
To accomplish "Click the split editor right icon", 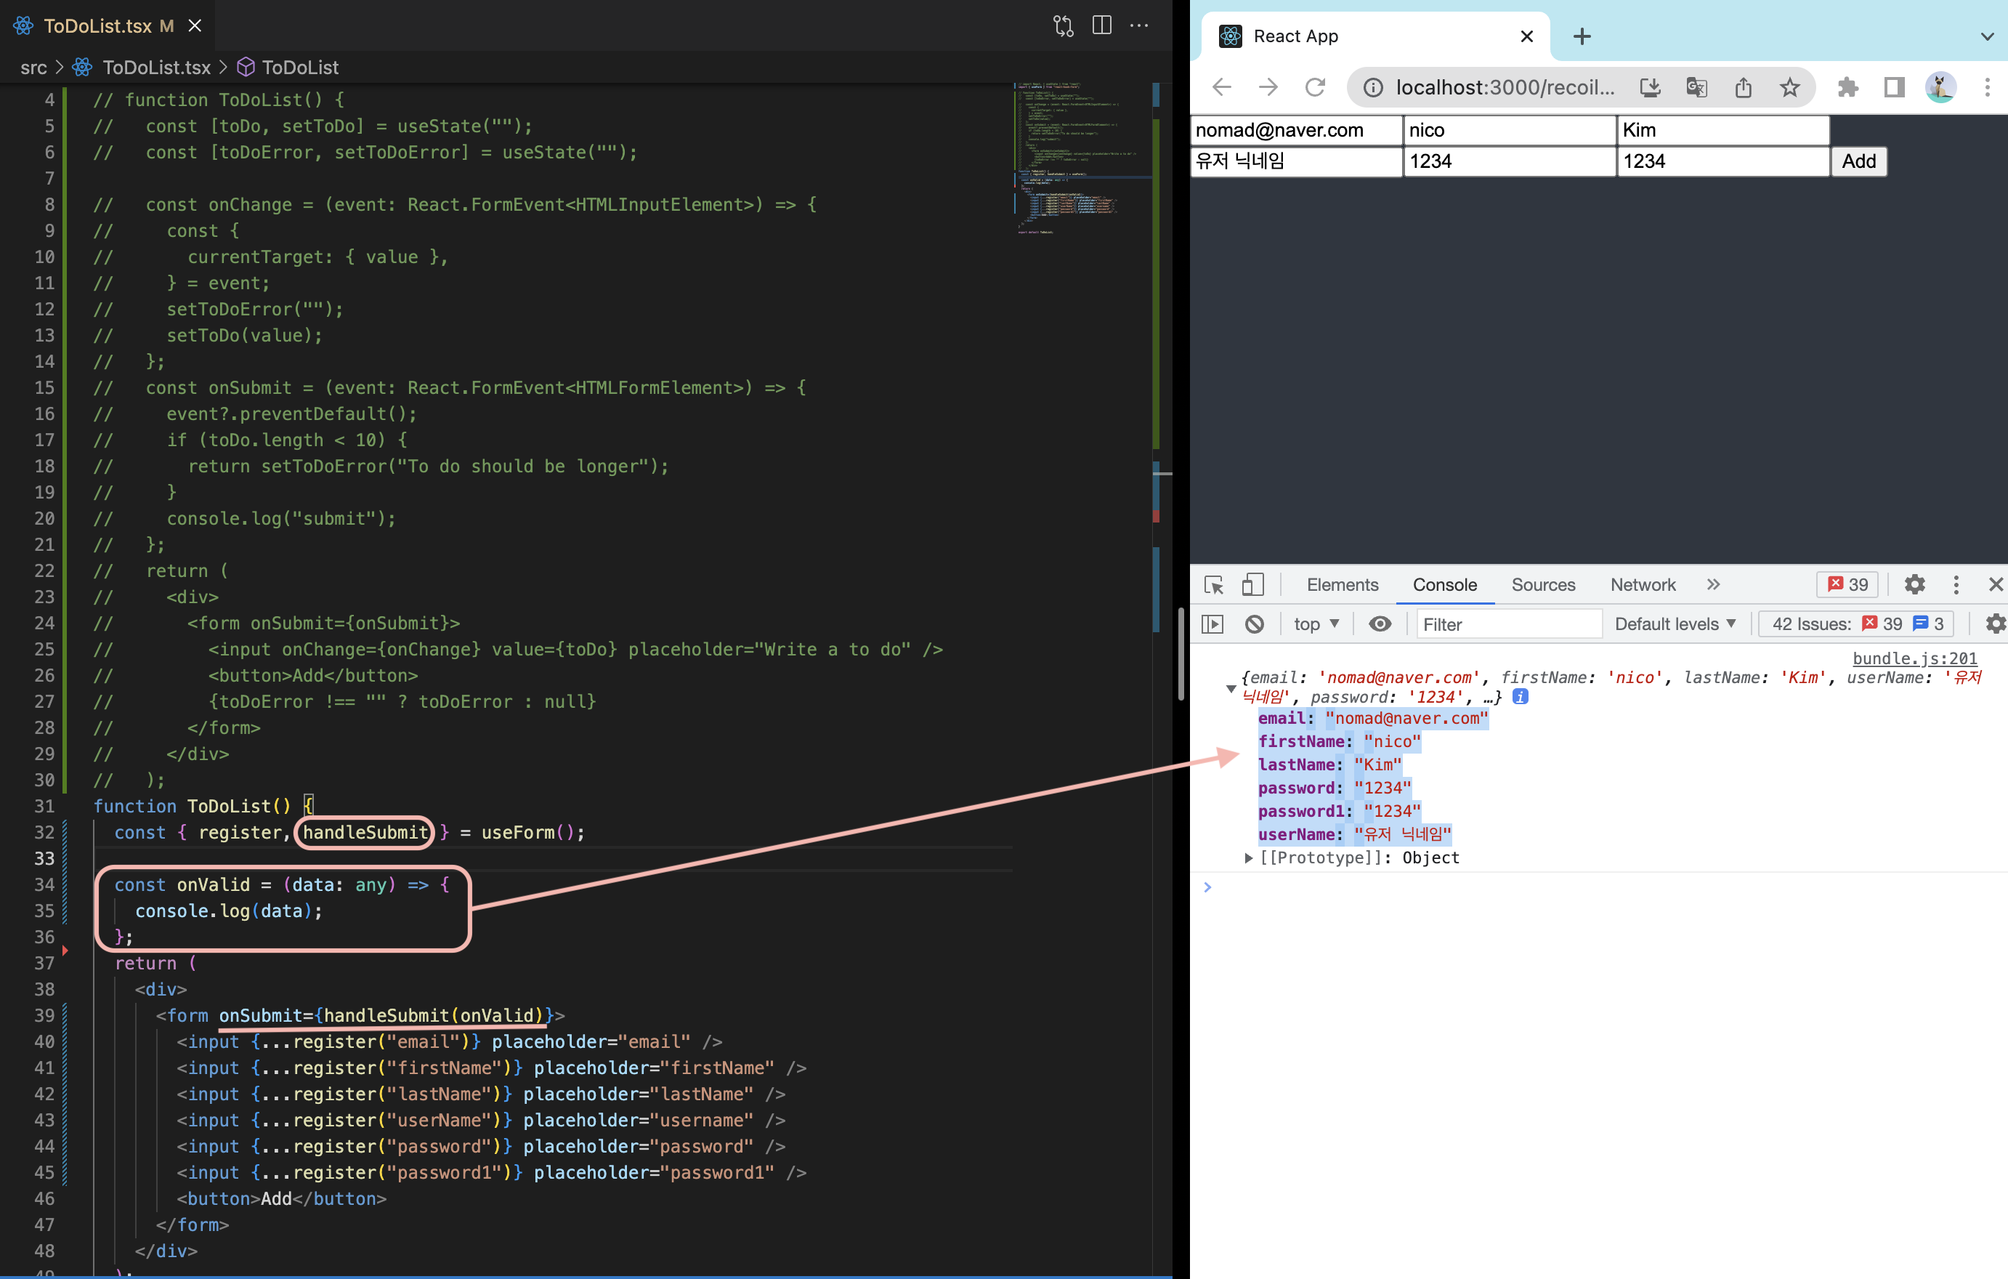I will (x=1101, y=25).
